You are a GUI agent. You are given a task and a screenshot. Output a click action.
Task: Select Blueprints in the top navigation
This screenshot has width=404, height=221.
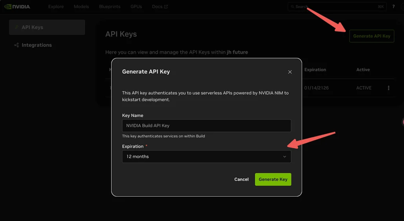coord(109,7)
